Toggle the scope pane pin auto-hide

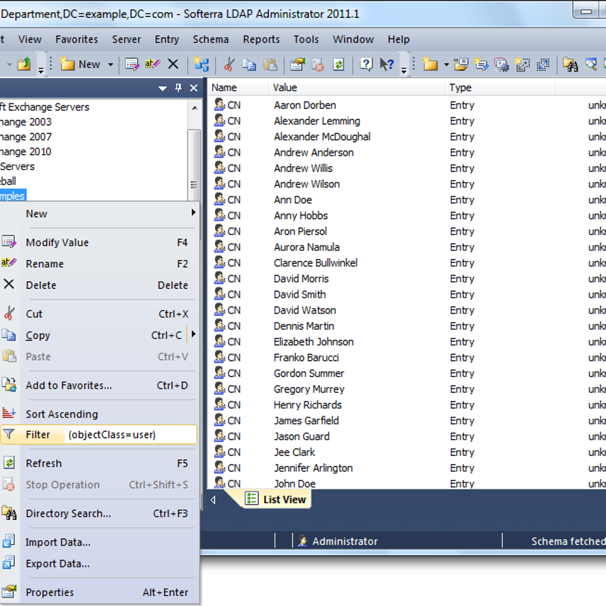(x=178, y=88)
